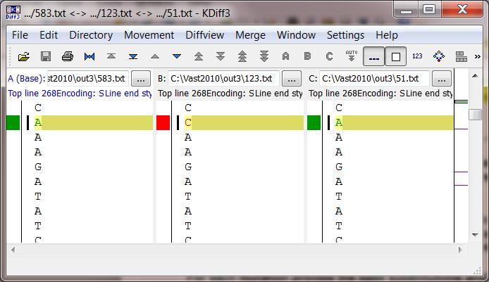Image resolution: width=489 pixels, height=282 pixels.
Task: Click the red conflict marker in pane B
Action: tap(163, 122)
